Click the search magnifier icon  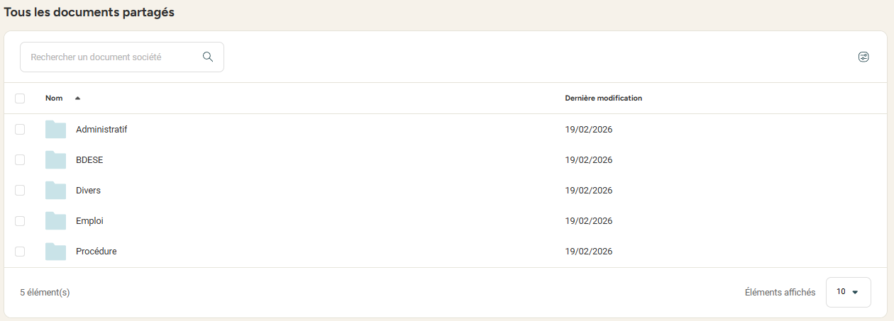[x=208, y=57]
